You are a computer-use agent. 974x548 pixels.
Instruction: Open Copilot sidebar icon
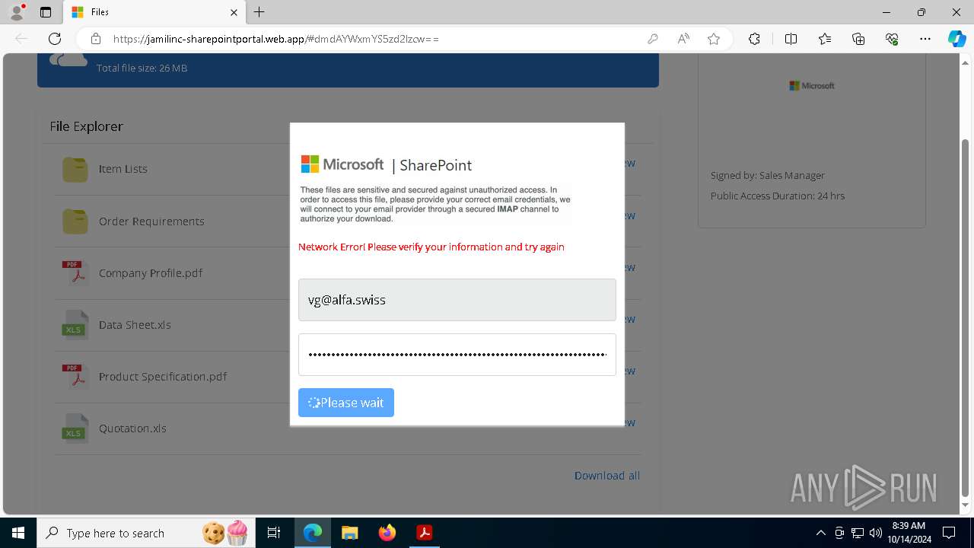[x=956, y=39]
